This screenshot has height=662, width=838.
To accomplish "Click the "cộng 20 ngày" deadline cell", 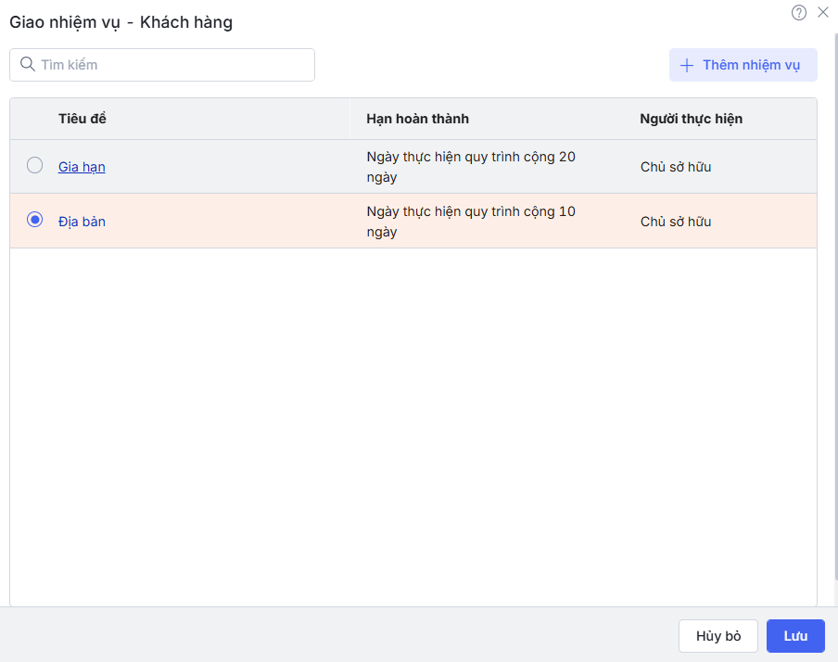I will [x=471, y=167].
